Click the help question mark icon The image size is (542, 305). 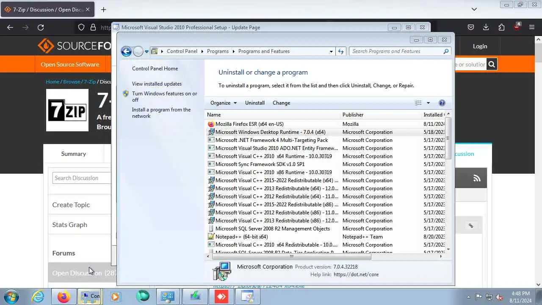[442, 103]
